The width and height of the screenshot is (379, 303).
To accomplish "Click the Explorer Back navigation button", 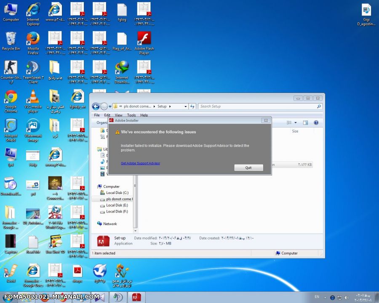I will (96, 106).
